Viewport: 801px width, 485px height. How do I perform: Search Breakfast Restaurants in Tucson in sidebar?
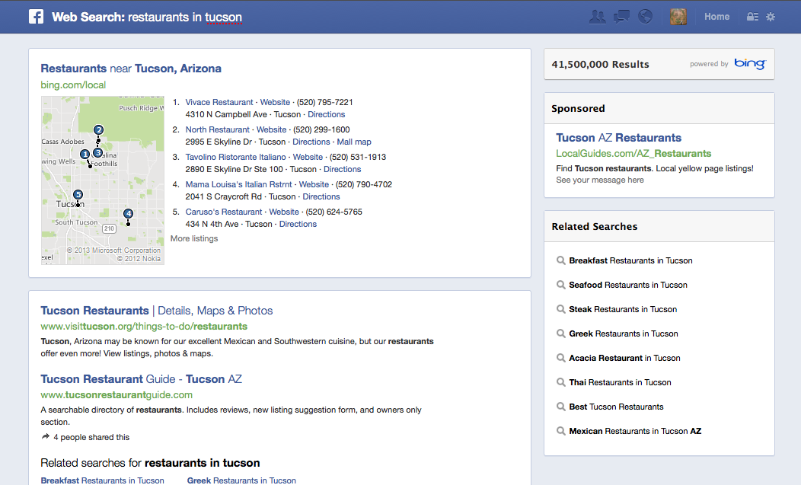tap(631, 260)
